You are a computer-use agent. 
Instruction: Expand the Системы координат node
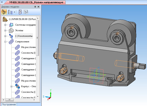click(x=5, y=25)
